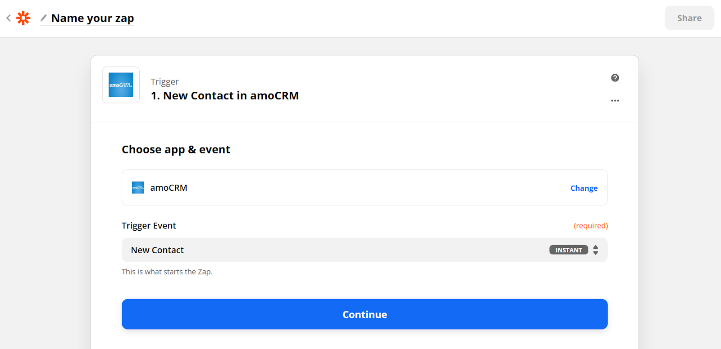Select the amoCRM app field row
This screenshot has width=721, height=349.
pos(365,188)
